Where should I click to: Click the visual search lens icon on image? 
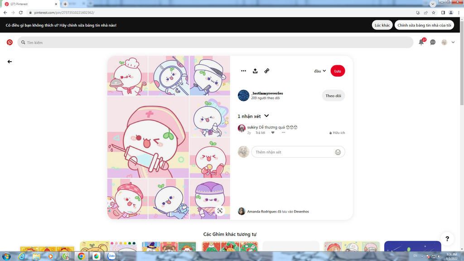click(x=220, y=211)
